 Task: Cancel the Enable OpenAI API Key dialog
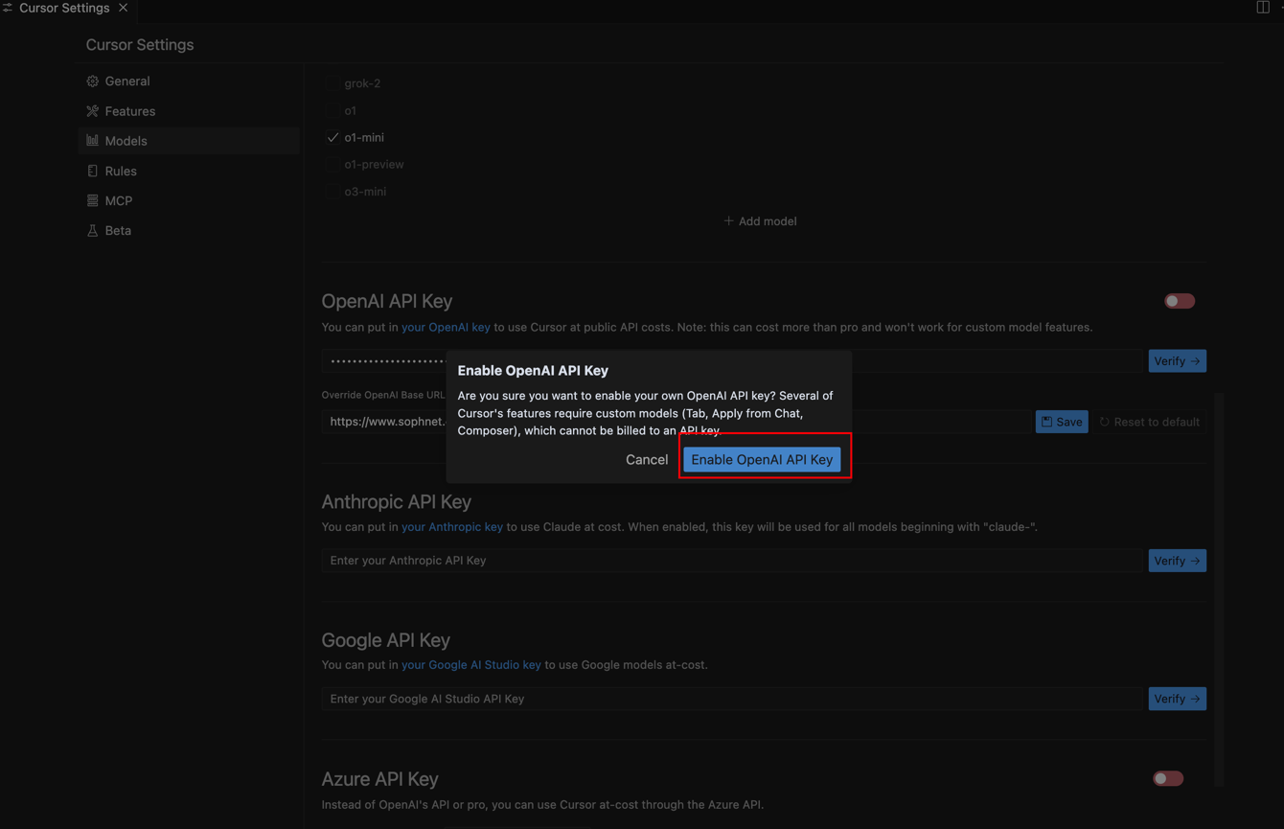tap(647, 459)
